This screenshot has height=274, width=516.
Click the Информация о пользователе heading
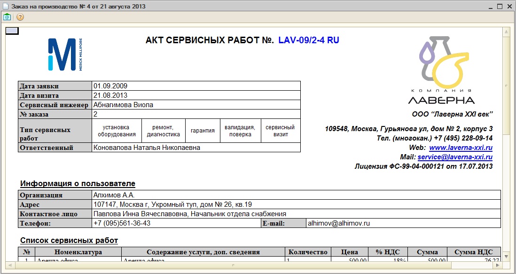78,184
